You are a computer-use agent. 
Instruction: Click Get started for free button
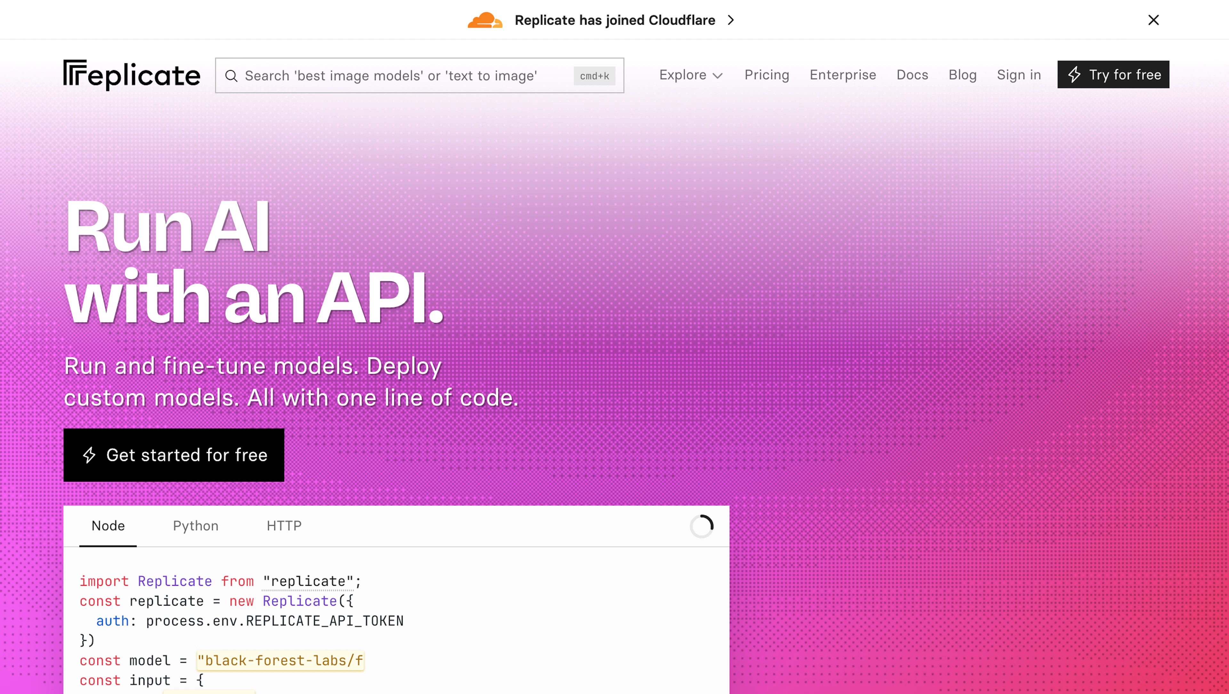pos(174,455)
